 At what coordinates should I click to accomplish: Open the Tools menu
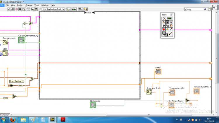[37, 5]
